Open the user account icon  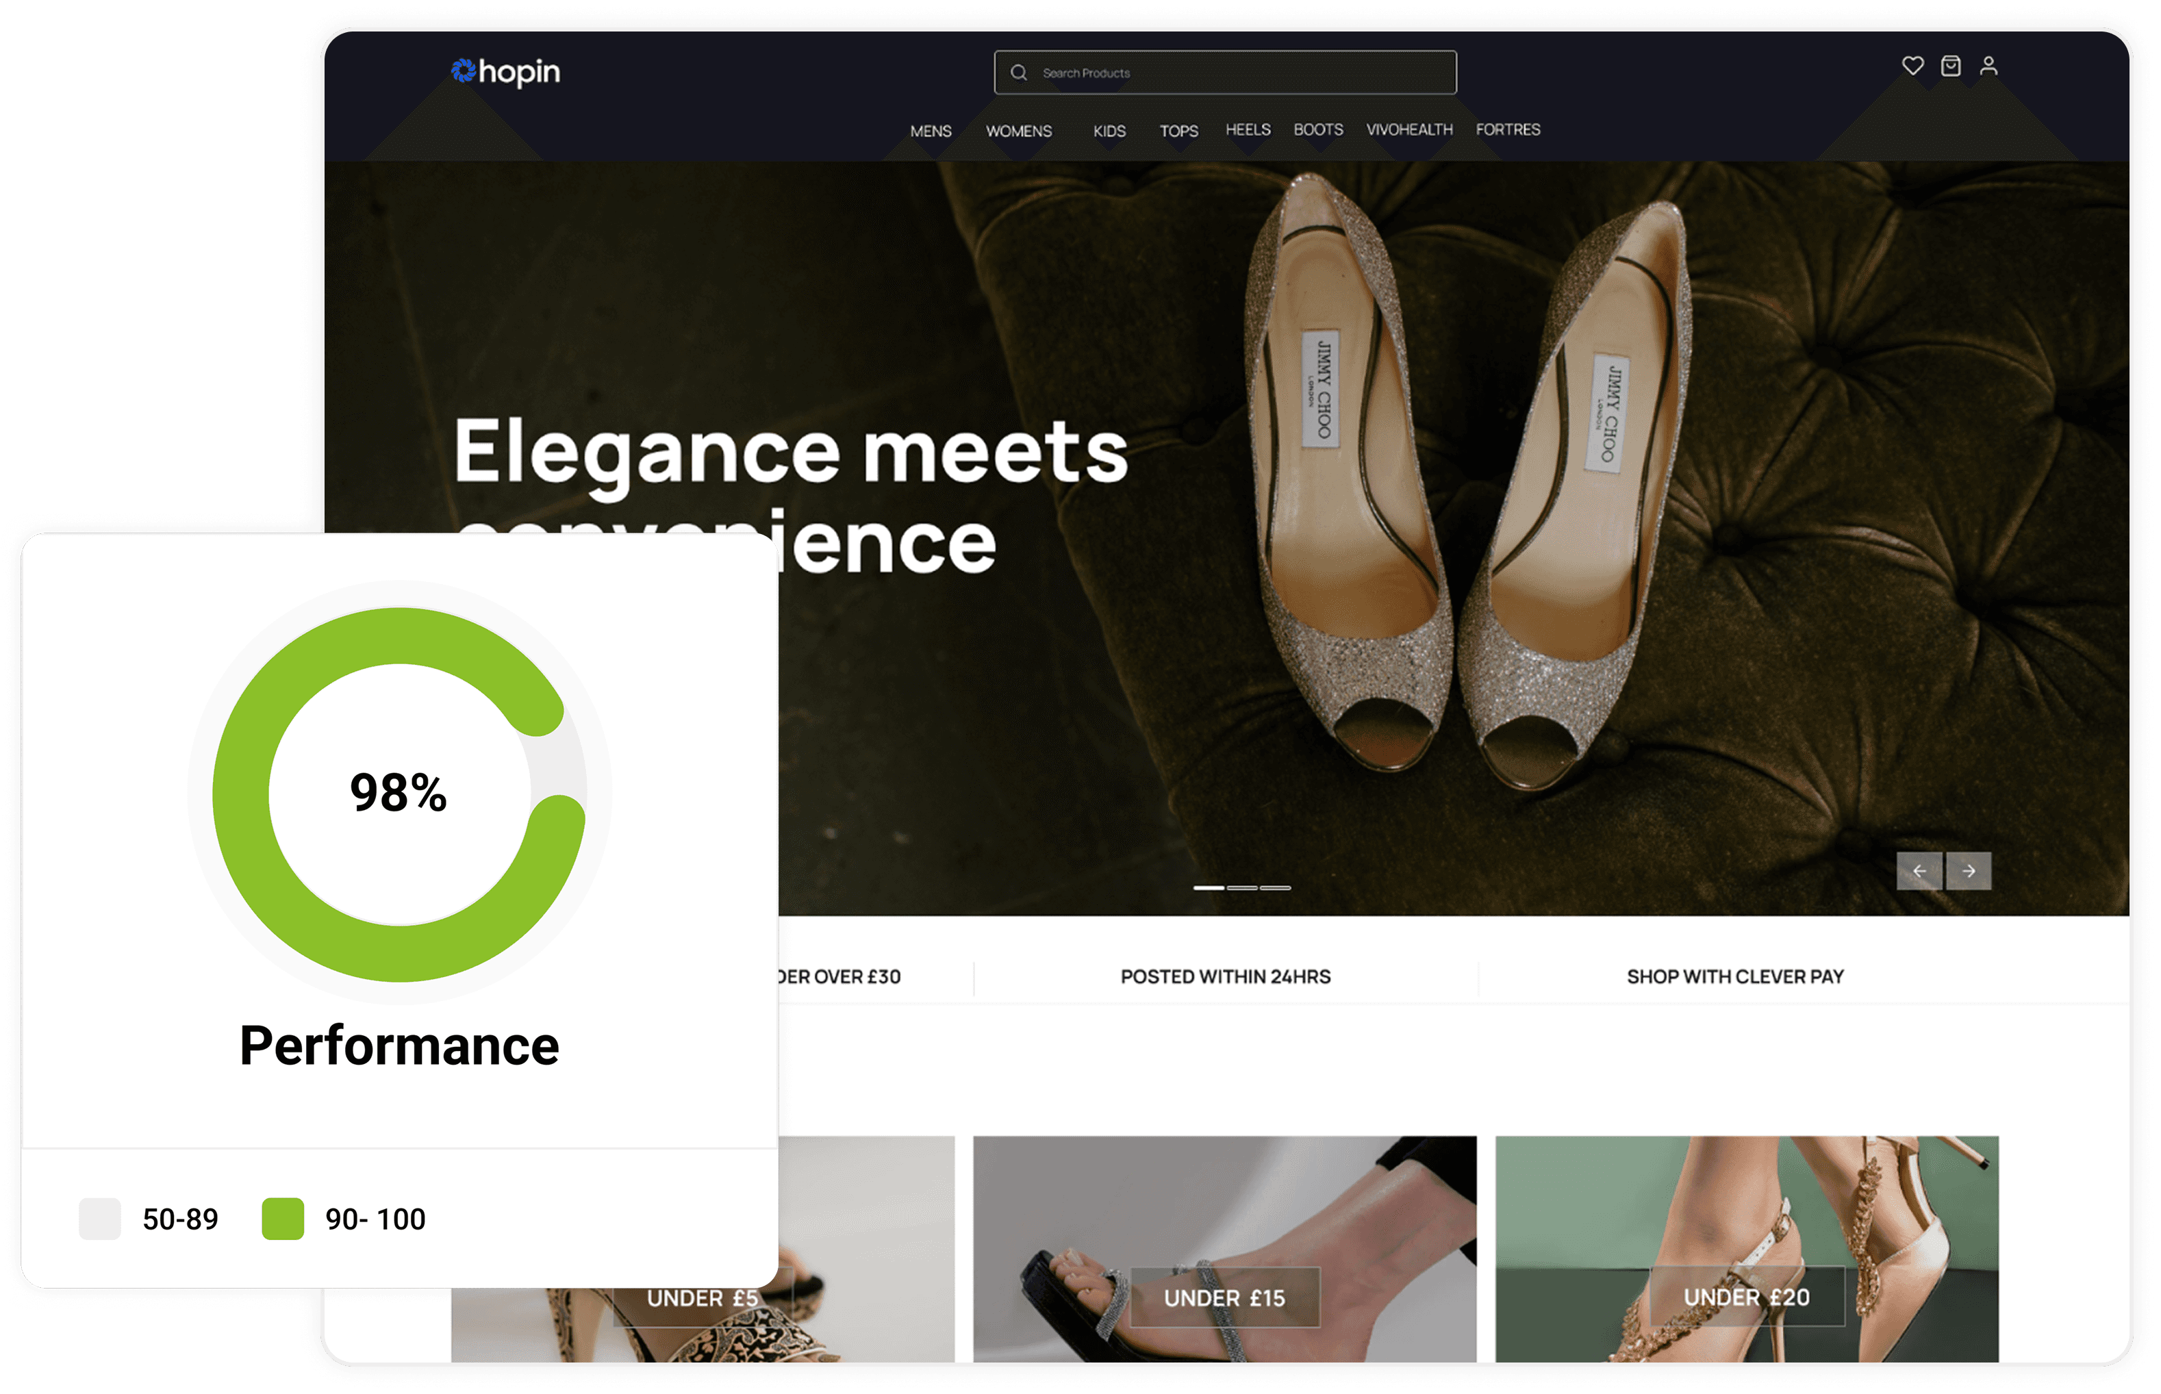(x=1988, y=66)
